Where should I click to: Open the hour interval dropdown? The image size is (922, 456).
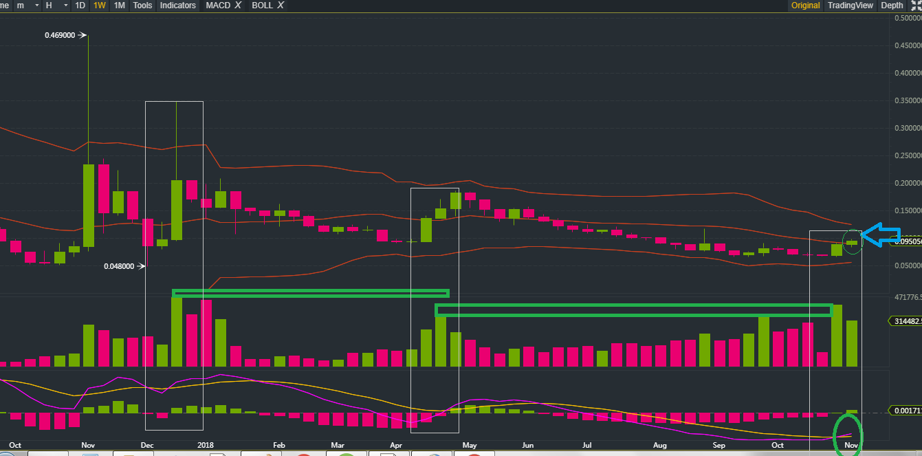coord(56,6)
